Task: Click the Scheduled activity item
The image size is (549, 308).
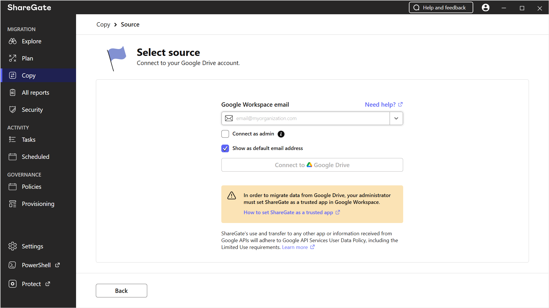Action: (x=35, y=157)
